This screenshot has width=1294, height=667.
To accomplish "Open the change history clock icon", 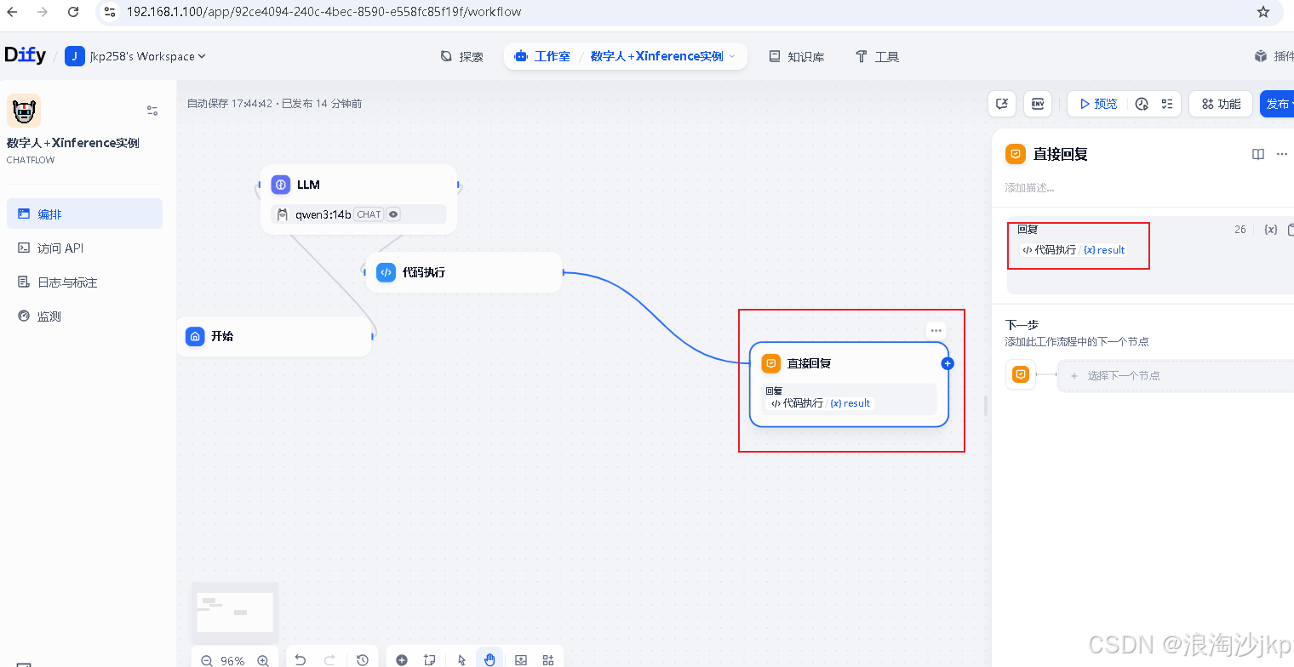I will [363, 659].
